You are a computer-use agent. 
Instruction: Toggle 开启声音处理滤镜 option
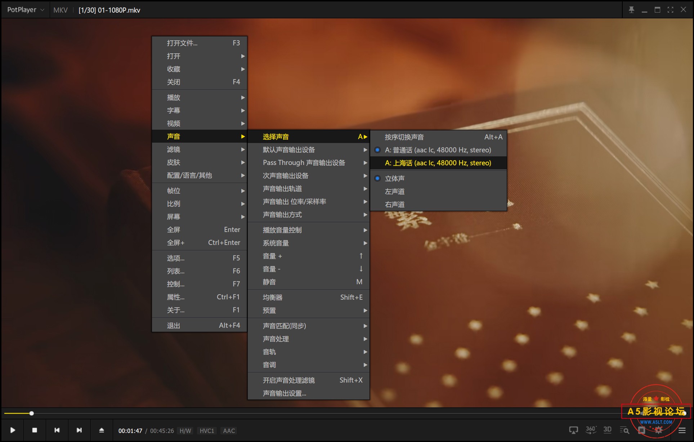coord(309,380)
